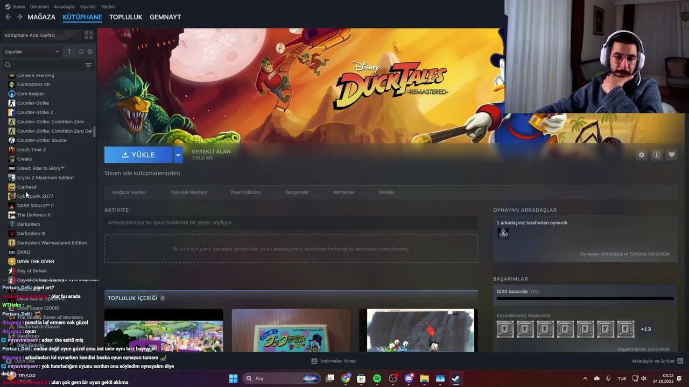Switch to the KÜTÜPHANE tab
Viewport: 689px width, 387px height.
pyautogui.click(x=82, y=17)
